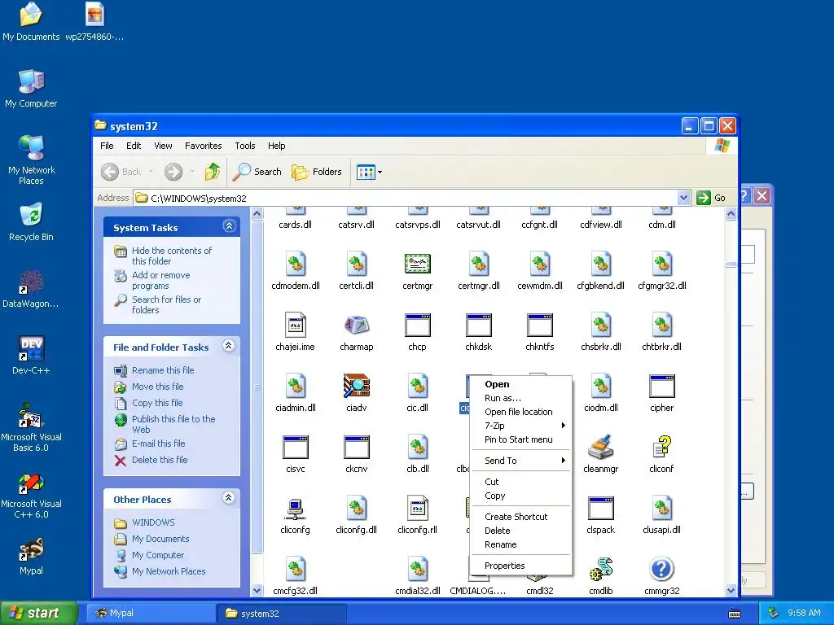This screenshot has width=834, height=625.
Task: Select the chkntfs program icon
Action: coord(540,326)
